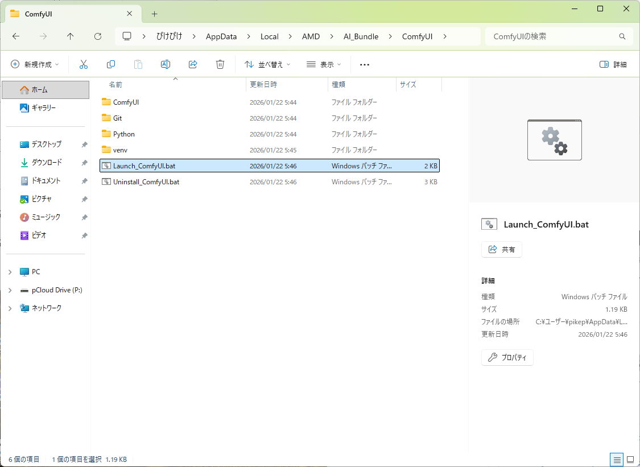The height and width of the screenshot is (467, 640).
Task: Open a new tab with plus button
Action: 154,14
